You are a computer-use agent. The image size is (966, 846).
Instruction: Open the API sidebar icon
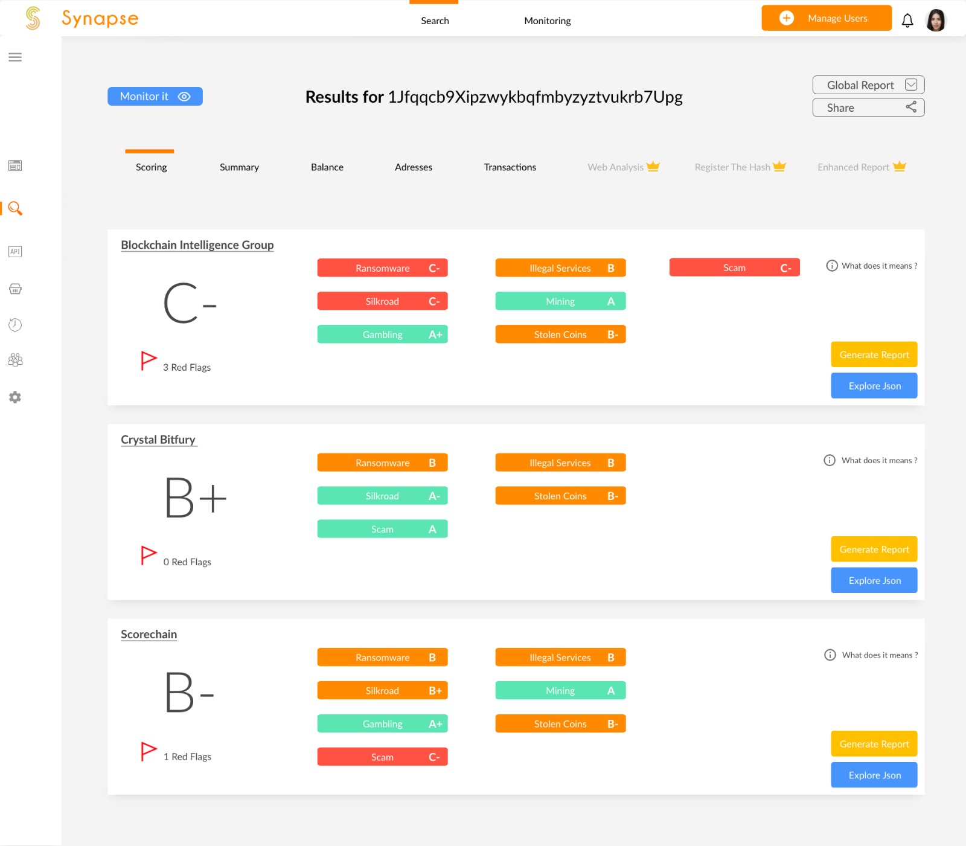[15, 251]
